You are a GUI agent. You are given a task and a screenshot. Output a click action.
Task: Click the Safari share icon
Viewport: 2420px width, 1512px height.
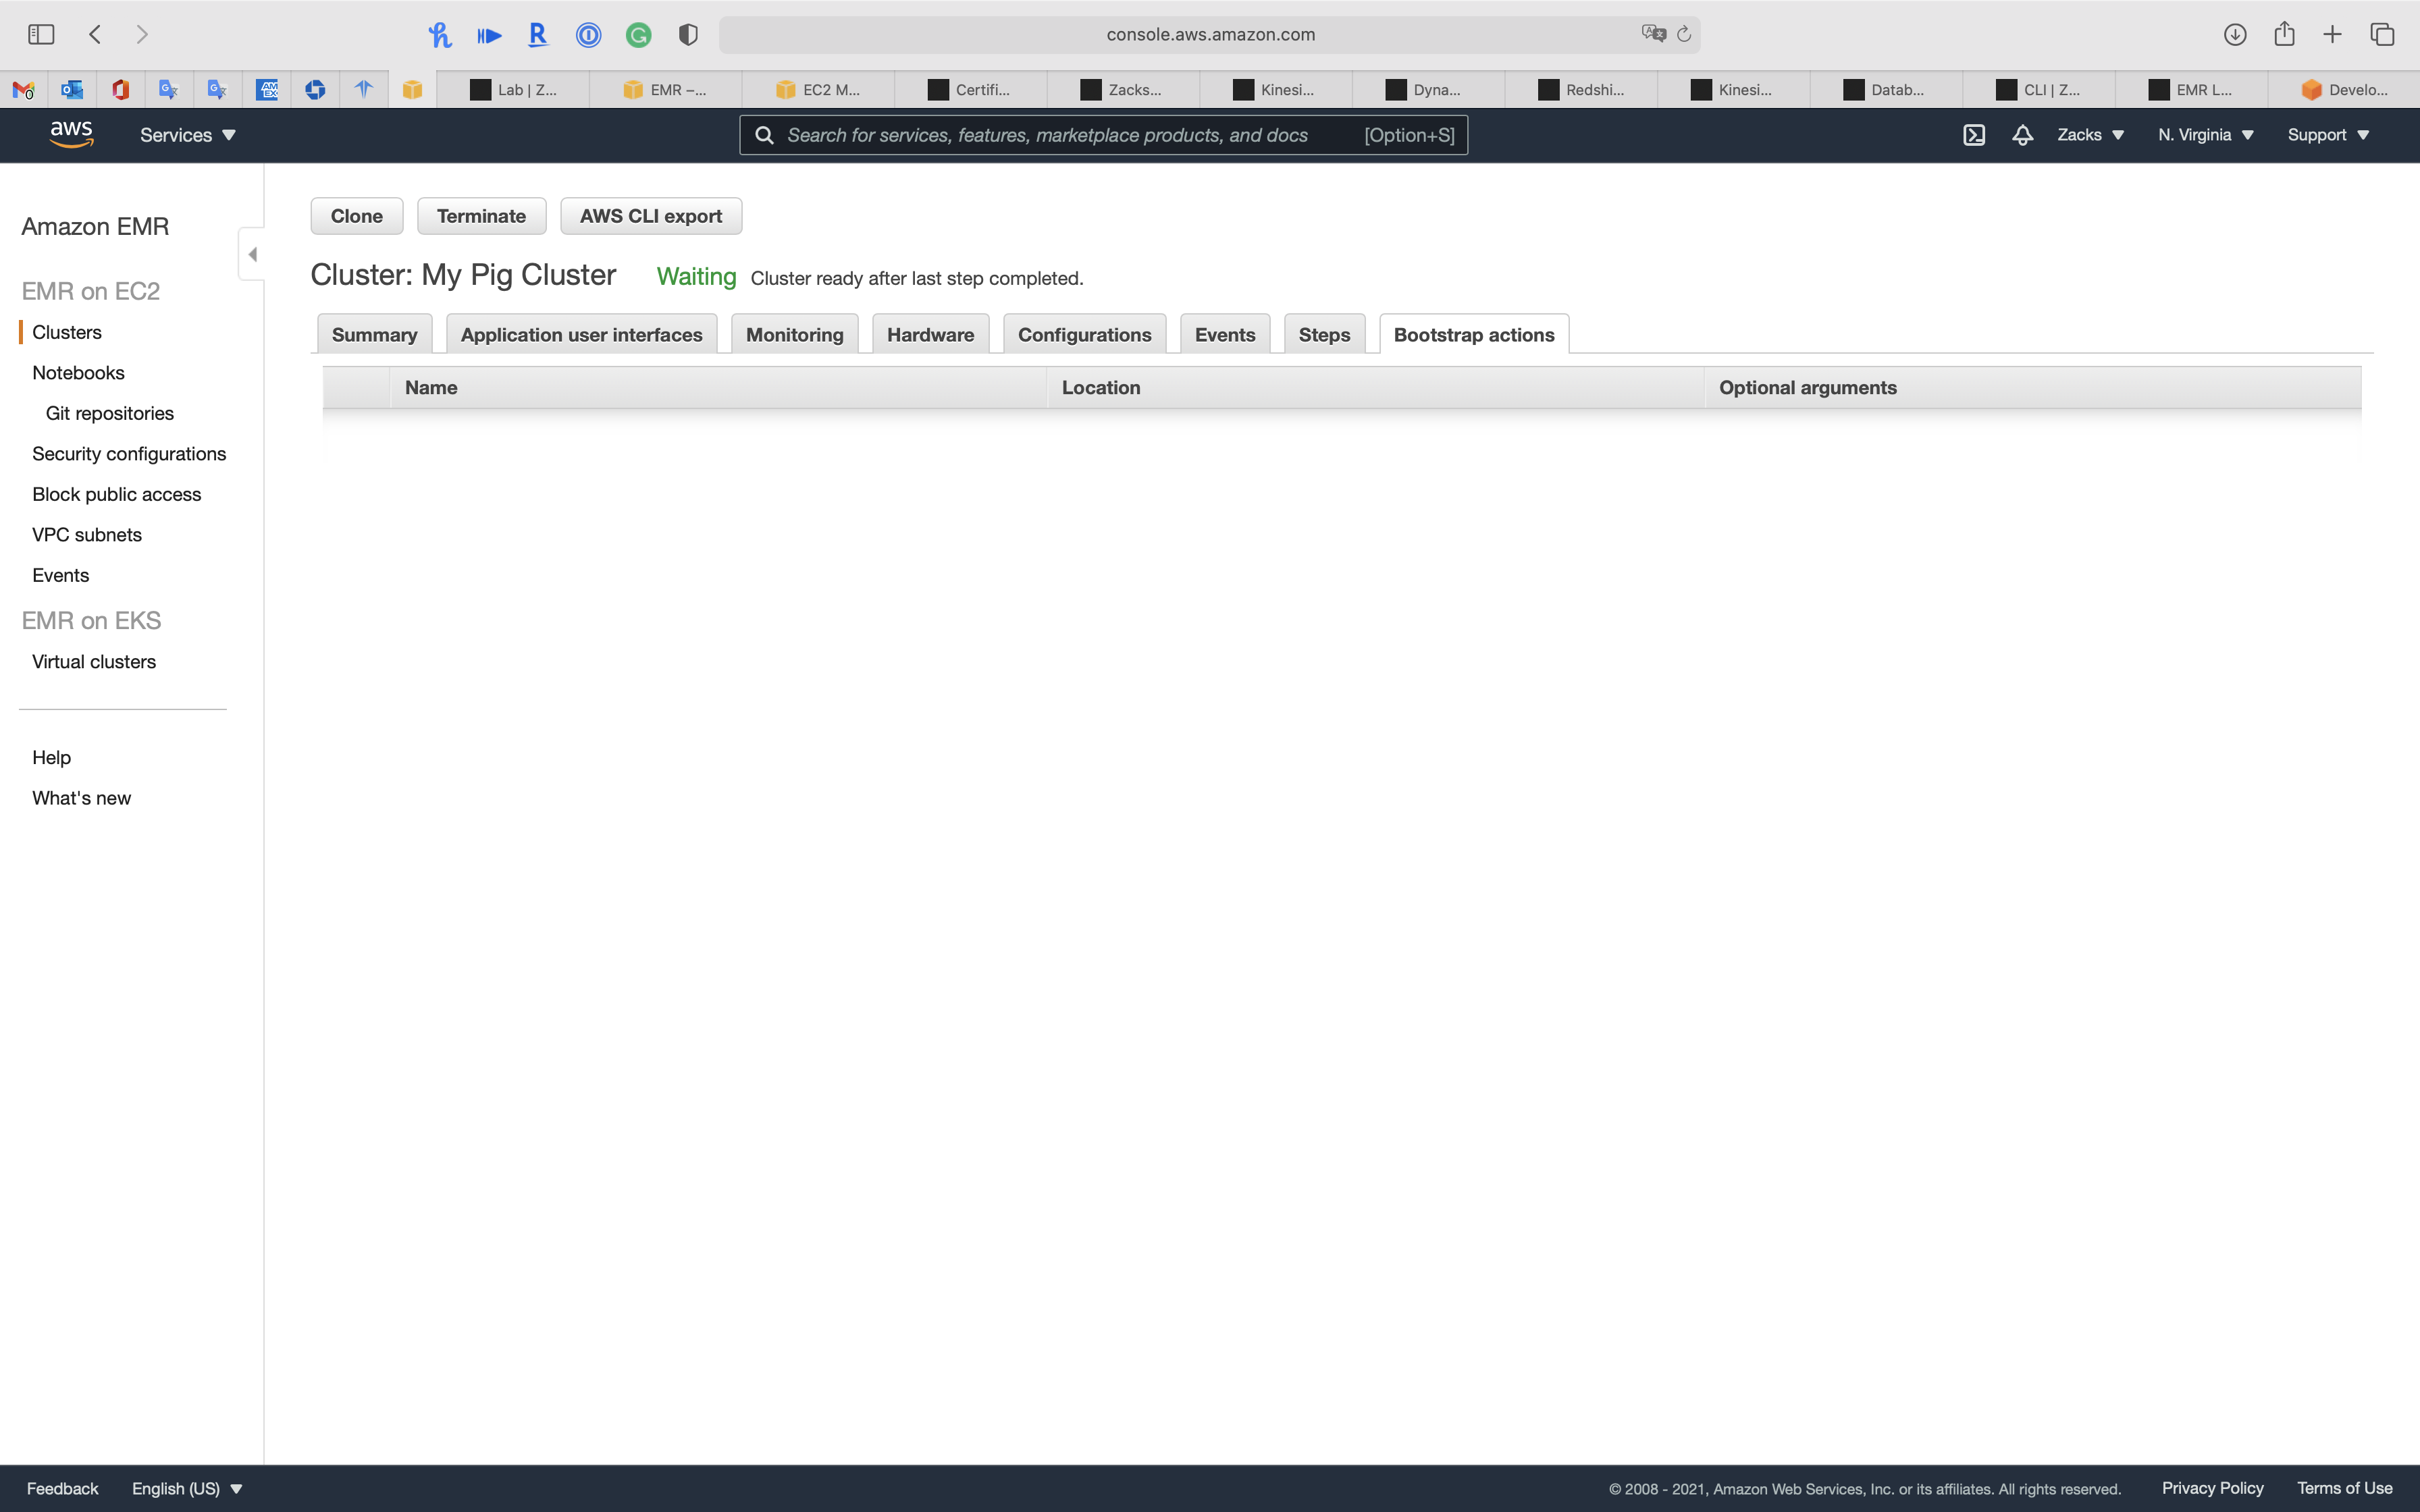pos(2284,34)
